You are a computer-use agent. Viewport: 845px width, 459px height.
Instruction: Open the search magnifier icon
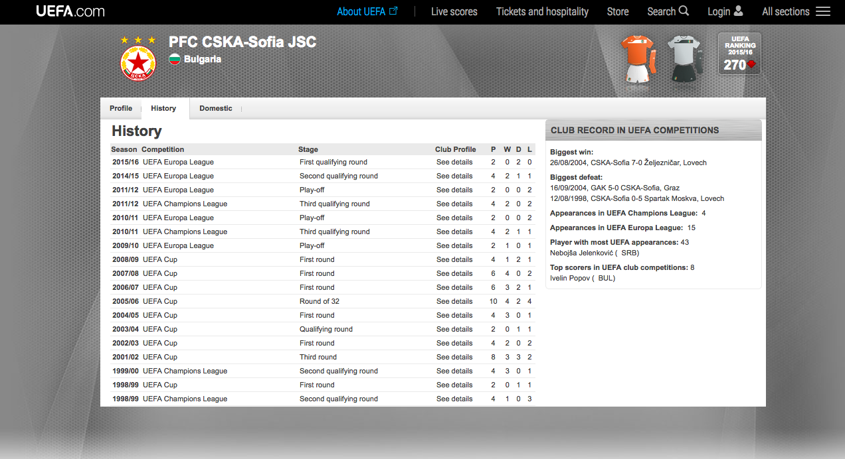point(684,11)
